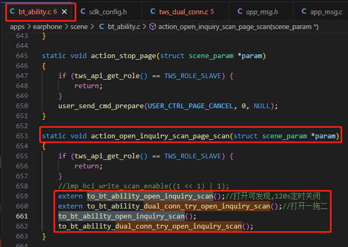Viewport: 348px width, 247px height.
Task: Click extern dual_conn_try_open_inquiry_scan declaration on line 660
Action: [170, 206]
